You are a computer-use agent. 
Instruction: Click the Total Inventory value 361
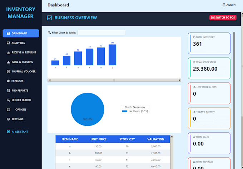(x=197, y=44)
